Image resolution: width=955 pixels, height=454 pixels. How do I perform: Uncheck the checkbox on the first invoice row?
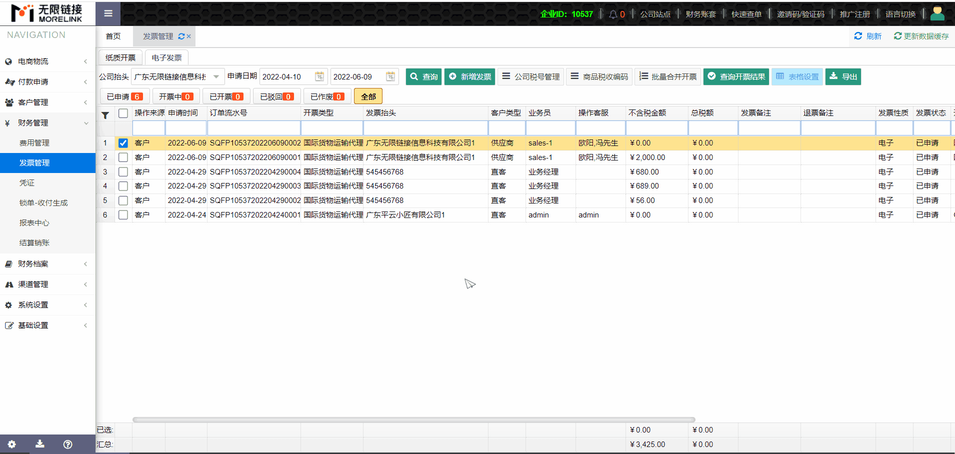coord(123,143)
